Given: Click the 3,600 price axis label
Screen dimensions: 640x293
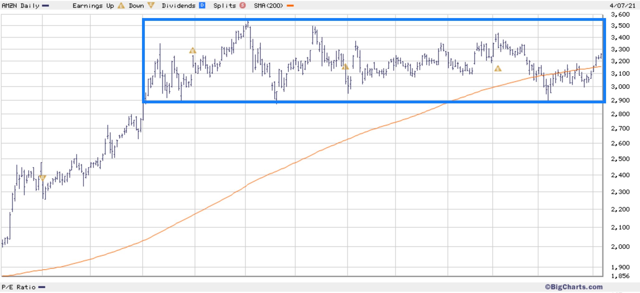Looking at the screenshot, I should (620, 14).
